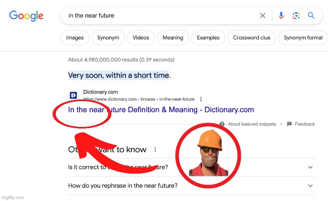
Task: Click the question mark icon for featured snippets
Action: click(222, 124)
